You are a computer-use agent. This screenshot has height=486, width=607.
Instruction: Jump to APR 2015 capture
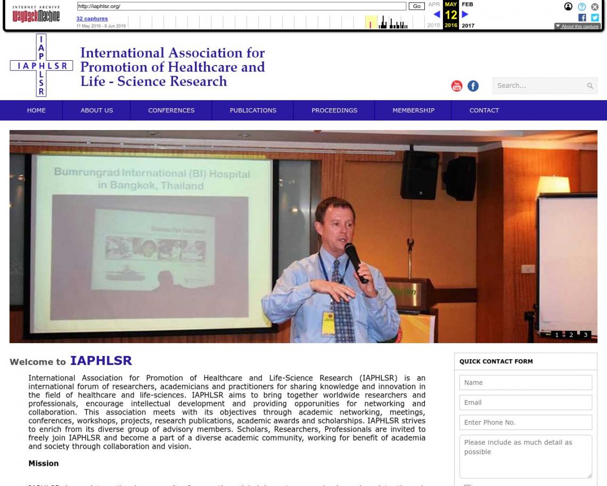click(434, 4)
